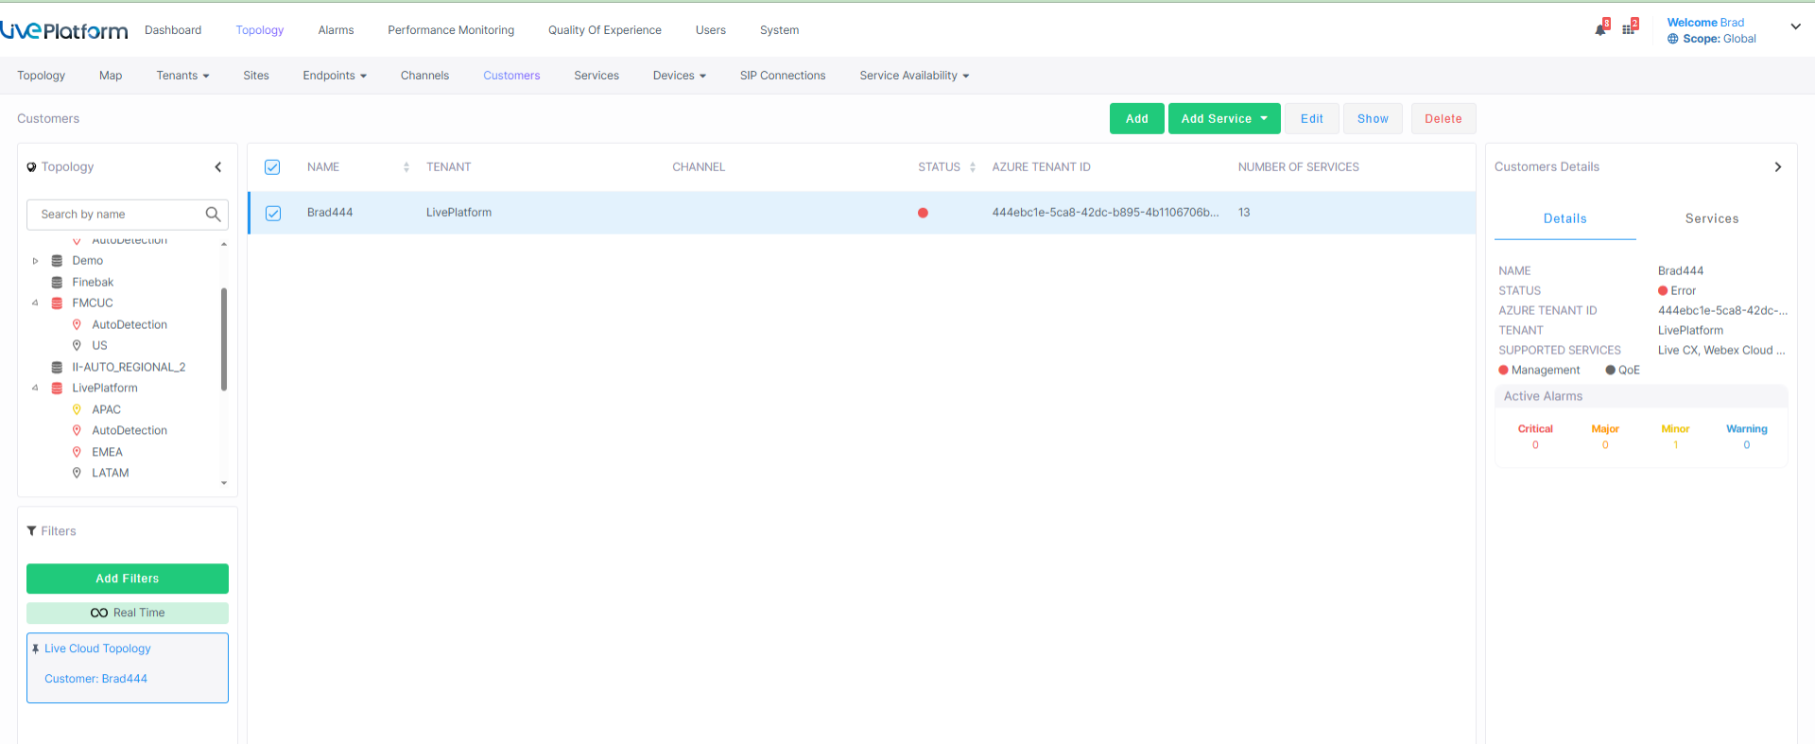
Task: Uncheck the Brad444 row checkbox
Action: click(273, 213)
